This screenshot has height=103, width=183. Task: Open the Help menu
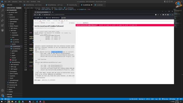39,2
